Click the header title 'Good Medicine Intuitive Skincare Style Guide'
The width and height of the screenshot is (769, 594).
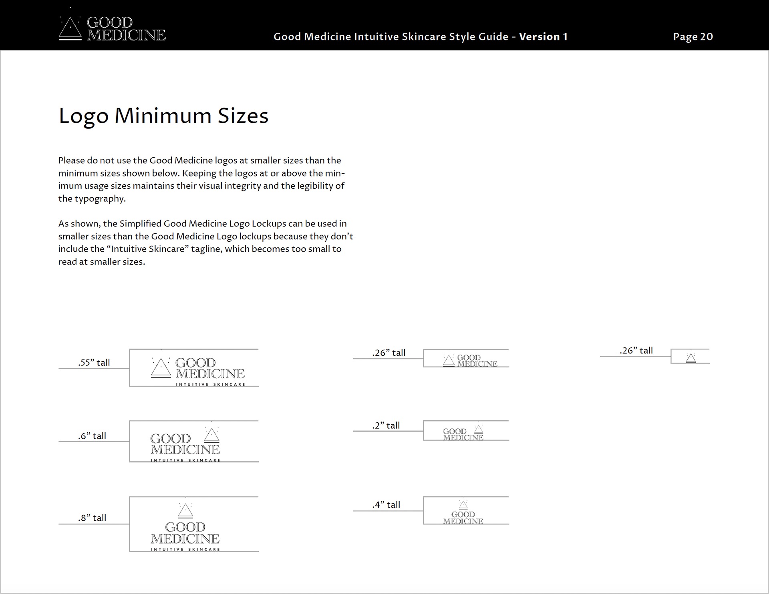[x=391, y=36]
